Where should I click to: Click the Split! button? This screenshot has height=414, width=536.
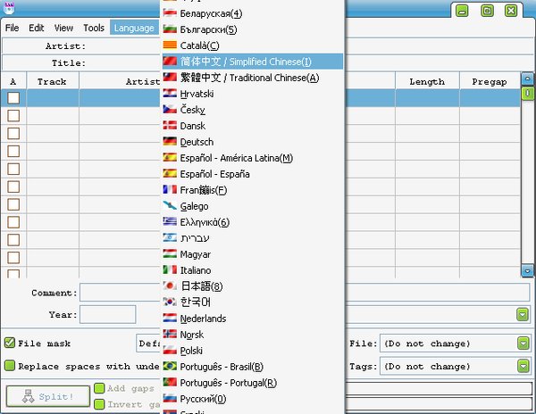point(48,396)
